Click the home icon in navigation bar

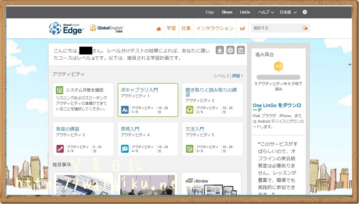159,29
